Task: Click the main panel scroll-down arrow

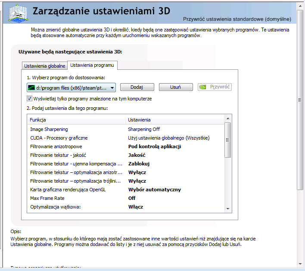Action: [x=301, y=264]
